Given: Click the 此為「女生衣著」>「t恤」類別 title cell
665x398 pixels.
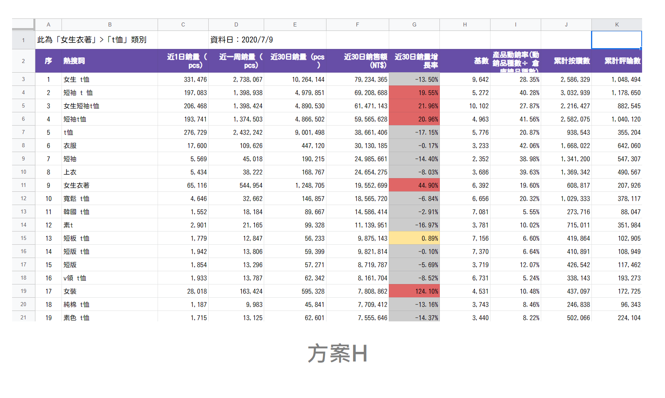Looking at the screenshot, I should 96,40.
